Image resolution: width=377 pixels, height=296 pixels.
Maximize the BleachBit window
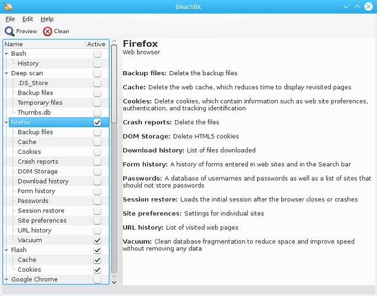click(358, 7)
